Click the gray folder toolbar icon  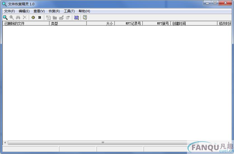coord(55,18)
